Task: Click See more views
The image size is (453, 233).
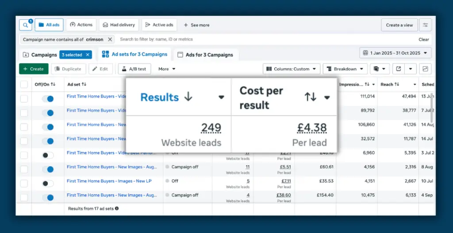Action: point(197,25)
